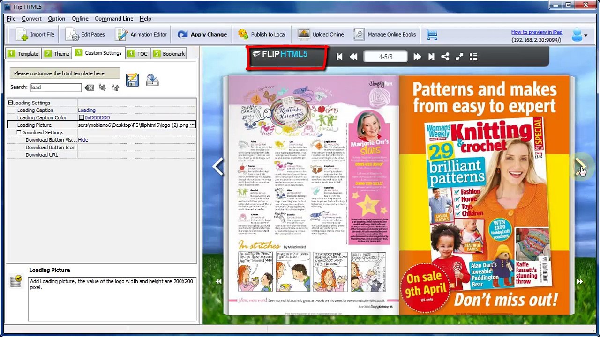Open the user account dropdown
The image size is (600, 337).
pyautogui.click(x=579, y=35)
